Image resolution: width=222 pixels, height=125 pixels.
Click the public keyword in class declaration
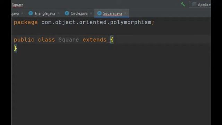[24, 40]
